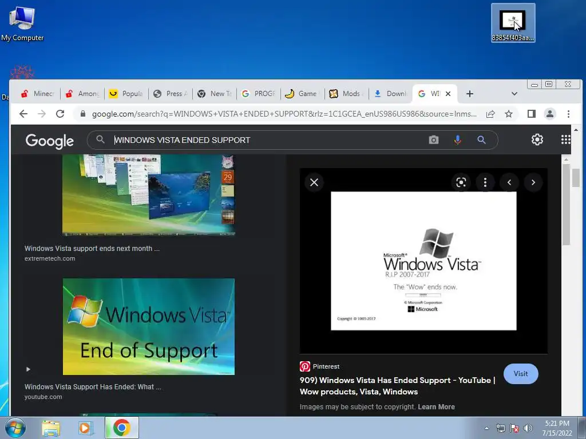Click the browser forward arrow
586x439 pixels.
tap(42, 114)
